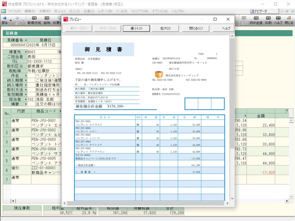The image size is (295, 221).
Task: Open the 在庫(Z) menu
Action: point(89,11)
